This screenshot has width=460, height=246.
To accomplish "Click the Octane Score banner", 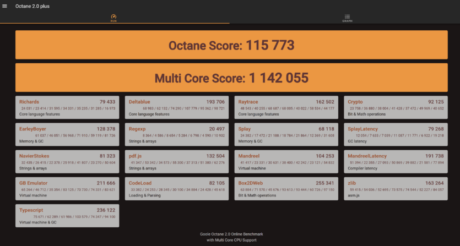I will coord(231,45).
